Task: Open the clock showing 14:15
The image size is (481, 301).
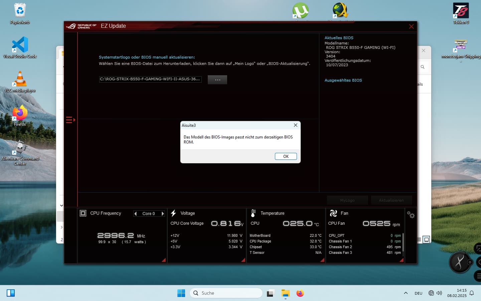Action: pos(457,293)
